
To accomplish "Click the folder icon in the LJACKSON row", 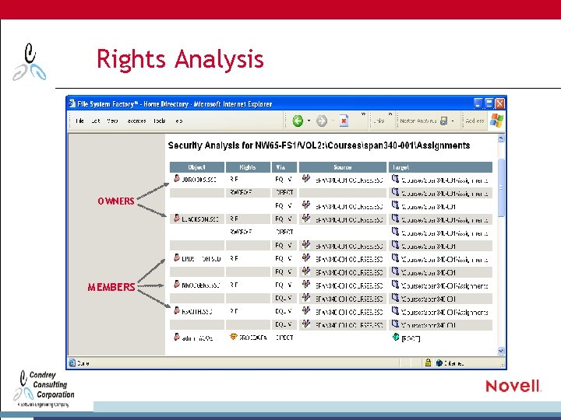I will click(x=395, y=219).
